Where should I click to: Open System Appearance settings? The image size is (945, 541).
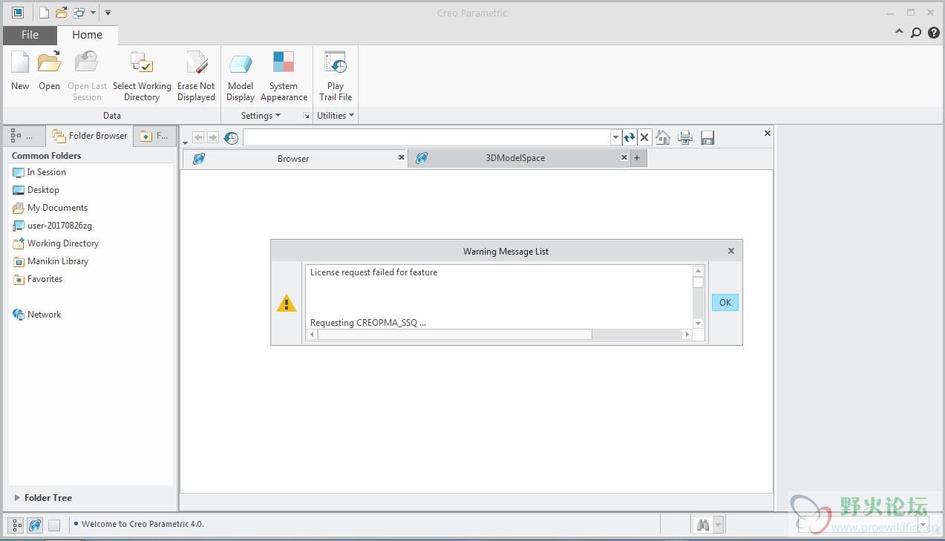tap(284, 76)
